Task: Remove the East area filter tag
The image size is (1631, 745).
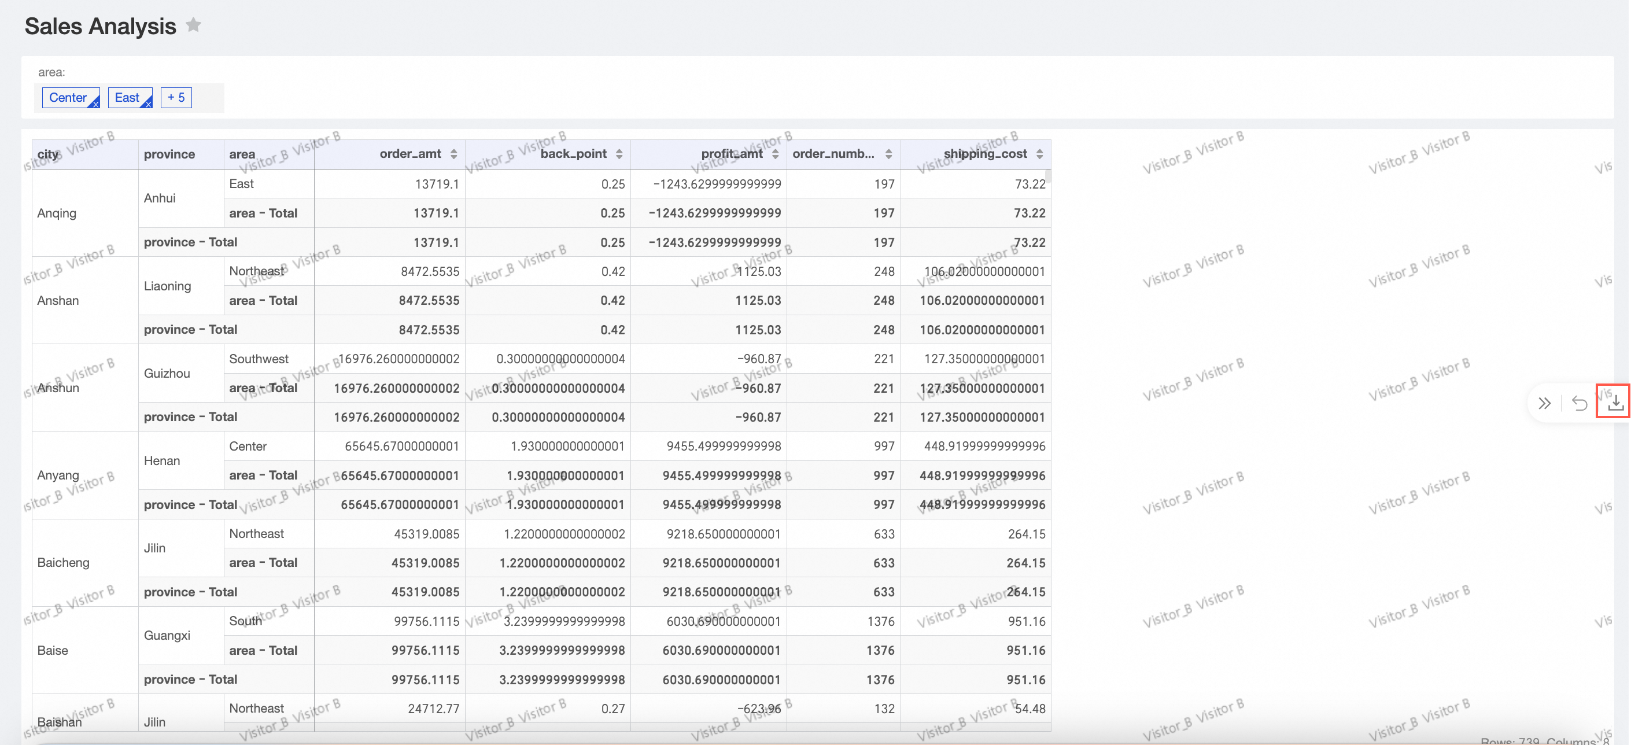Action: pos(148,105)
